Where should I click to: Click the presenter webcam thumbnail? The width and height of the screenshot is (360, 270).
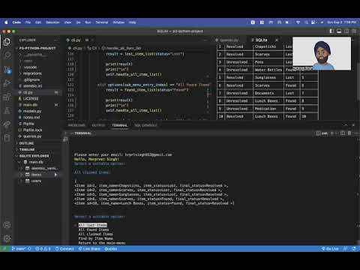[322, 53]
